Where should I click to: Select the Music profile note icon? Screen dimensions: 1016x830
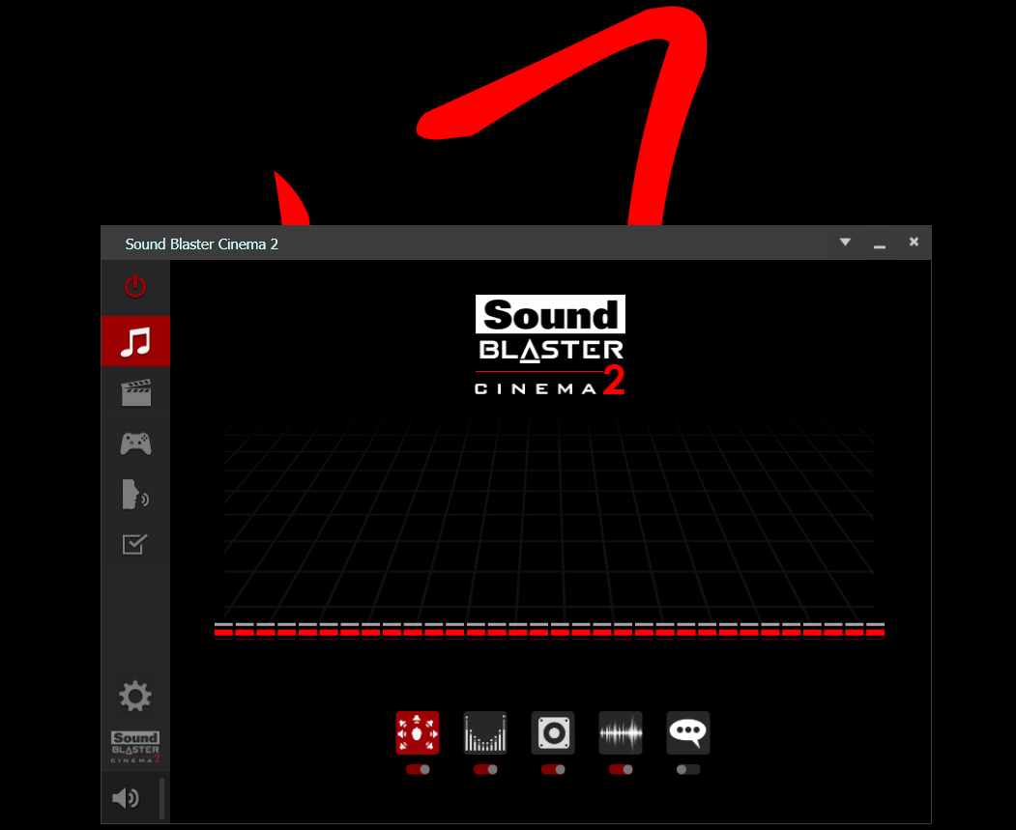[135, 341]
